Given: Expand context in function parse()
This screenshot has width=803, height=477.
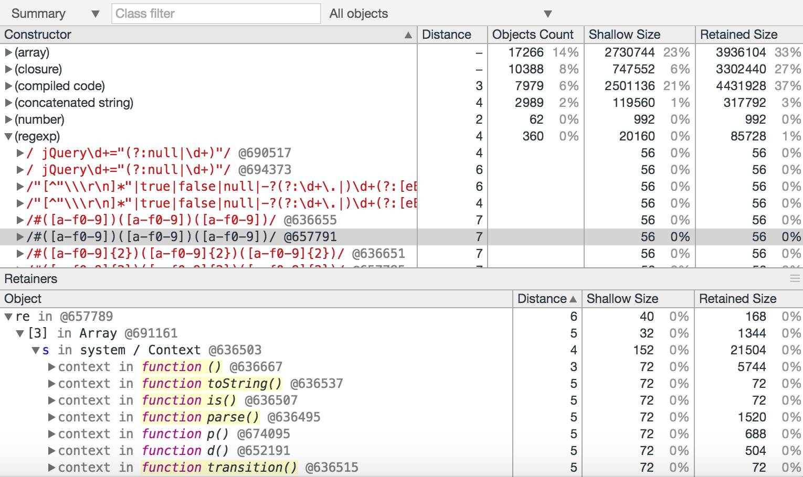Looking at the screenshot, I should point(51,417).
